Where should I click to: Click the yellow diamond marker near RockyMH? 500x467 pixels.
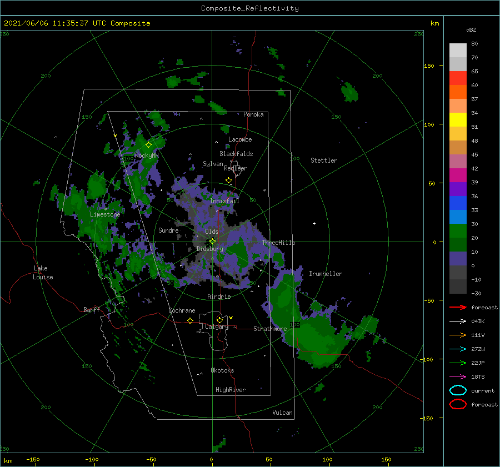[x=148, y=145]
